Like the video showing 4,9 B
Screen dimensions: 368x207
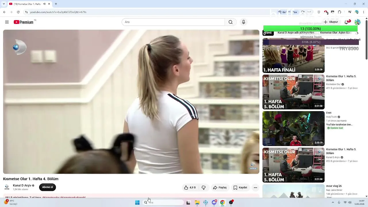tap(190, 187)
